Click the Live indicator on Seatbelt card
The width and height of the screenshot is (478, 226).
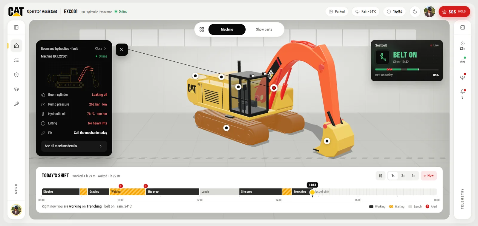coord(434,45)
